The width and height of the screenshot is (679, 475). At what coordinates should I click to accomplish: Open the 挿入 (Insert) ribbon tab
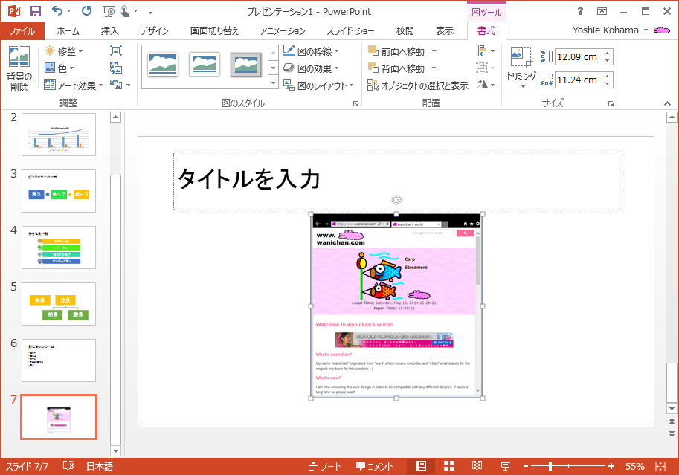109,30
